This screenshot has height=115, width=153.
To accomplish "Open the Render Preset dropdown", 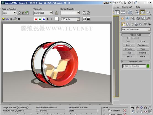I will click(78, 13).
